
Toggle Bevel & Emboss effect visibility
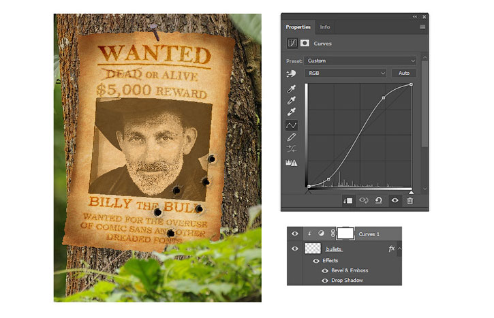pos(325,270)
